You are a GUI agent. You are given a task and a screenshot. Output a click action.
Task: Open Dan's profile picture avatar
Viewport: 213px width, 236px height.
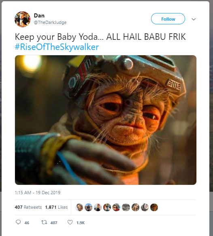23,19
